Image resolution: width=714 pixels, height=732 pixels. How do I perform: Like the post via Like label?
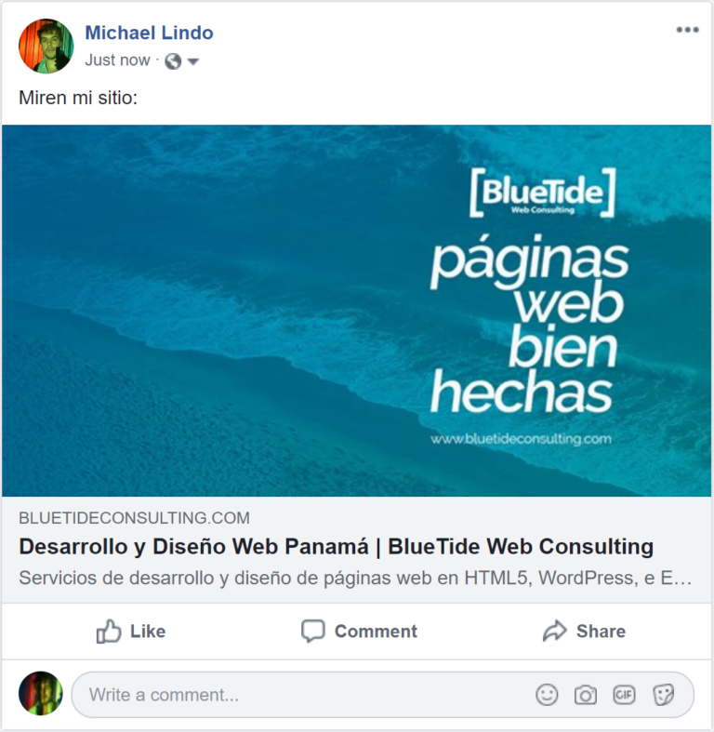pos(148,632)
